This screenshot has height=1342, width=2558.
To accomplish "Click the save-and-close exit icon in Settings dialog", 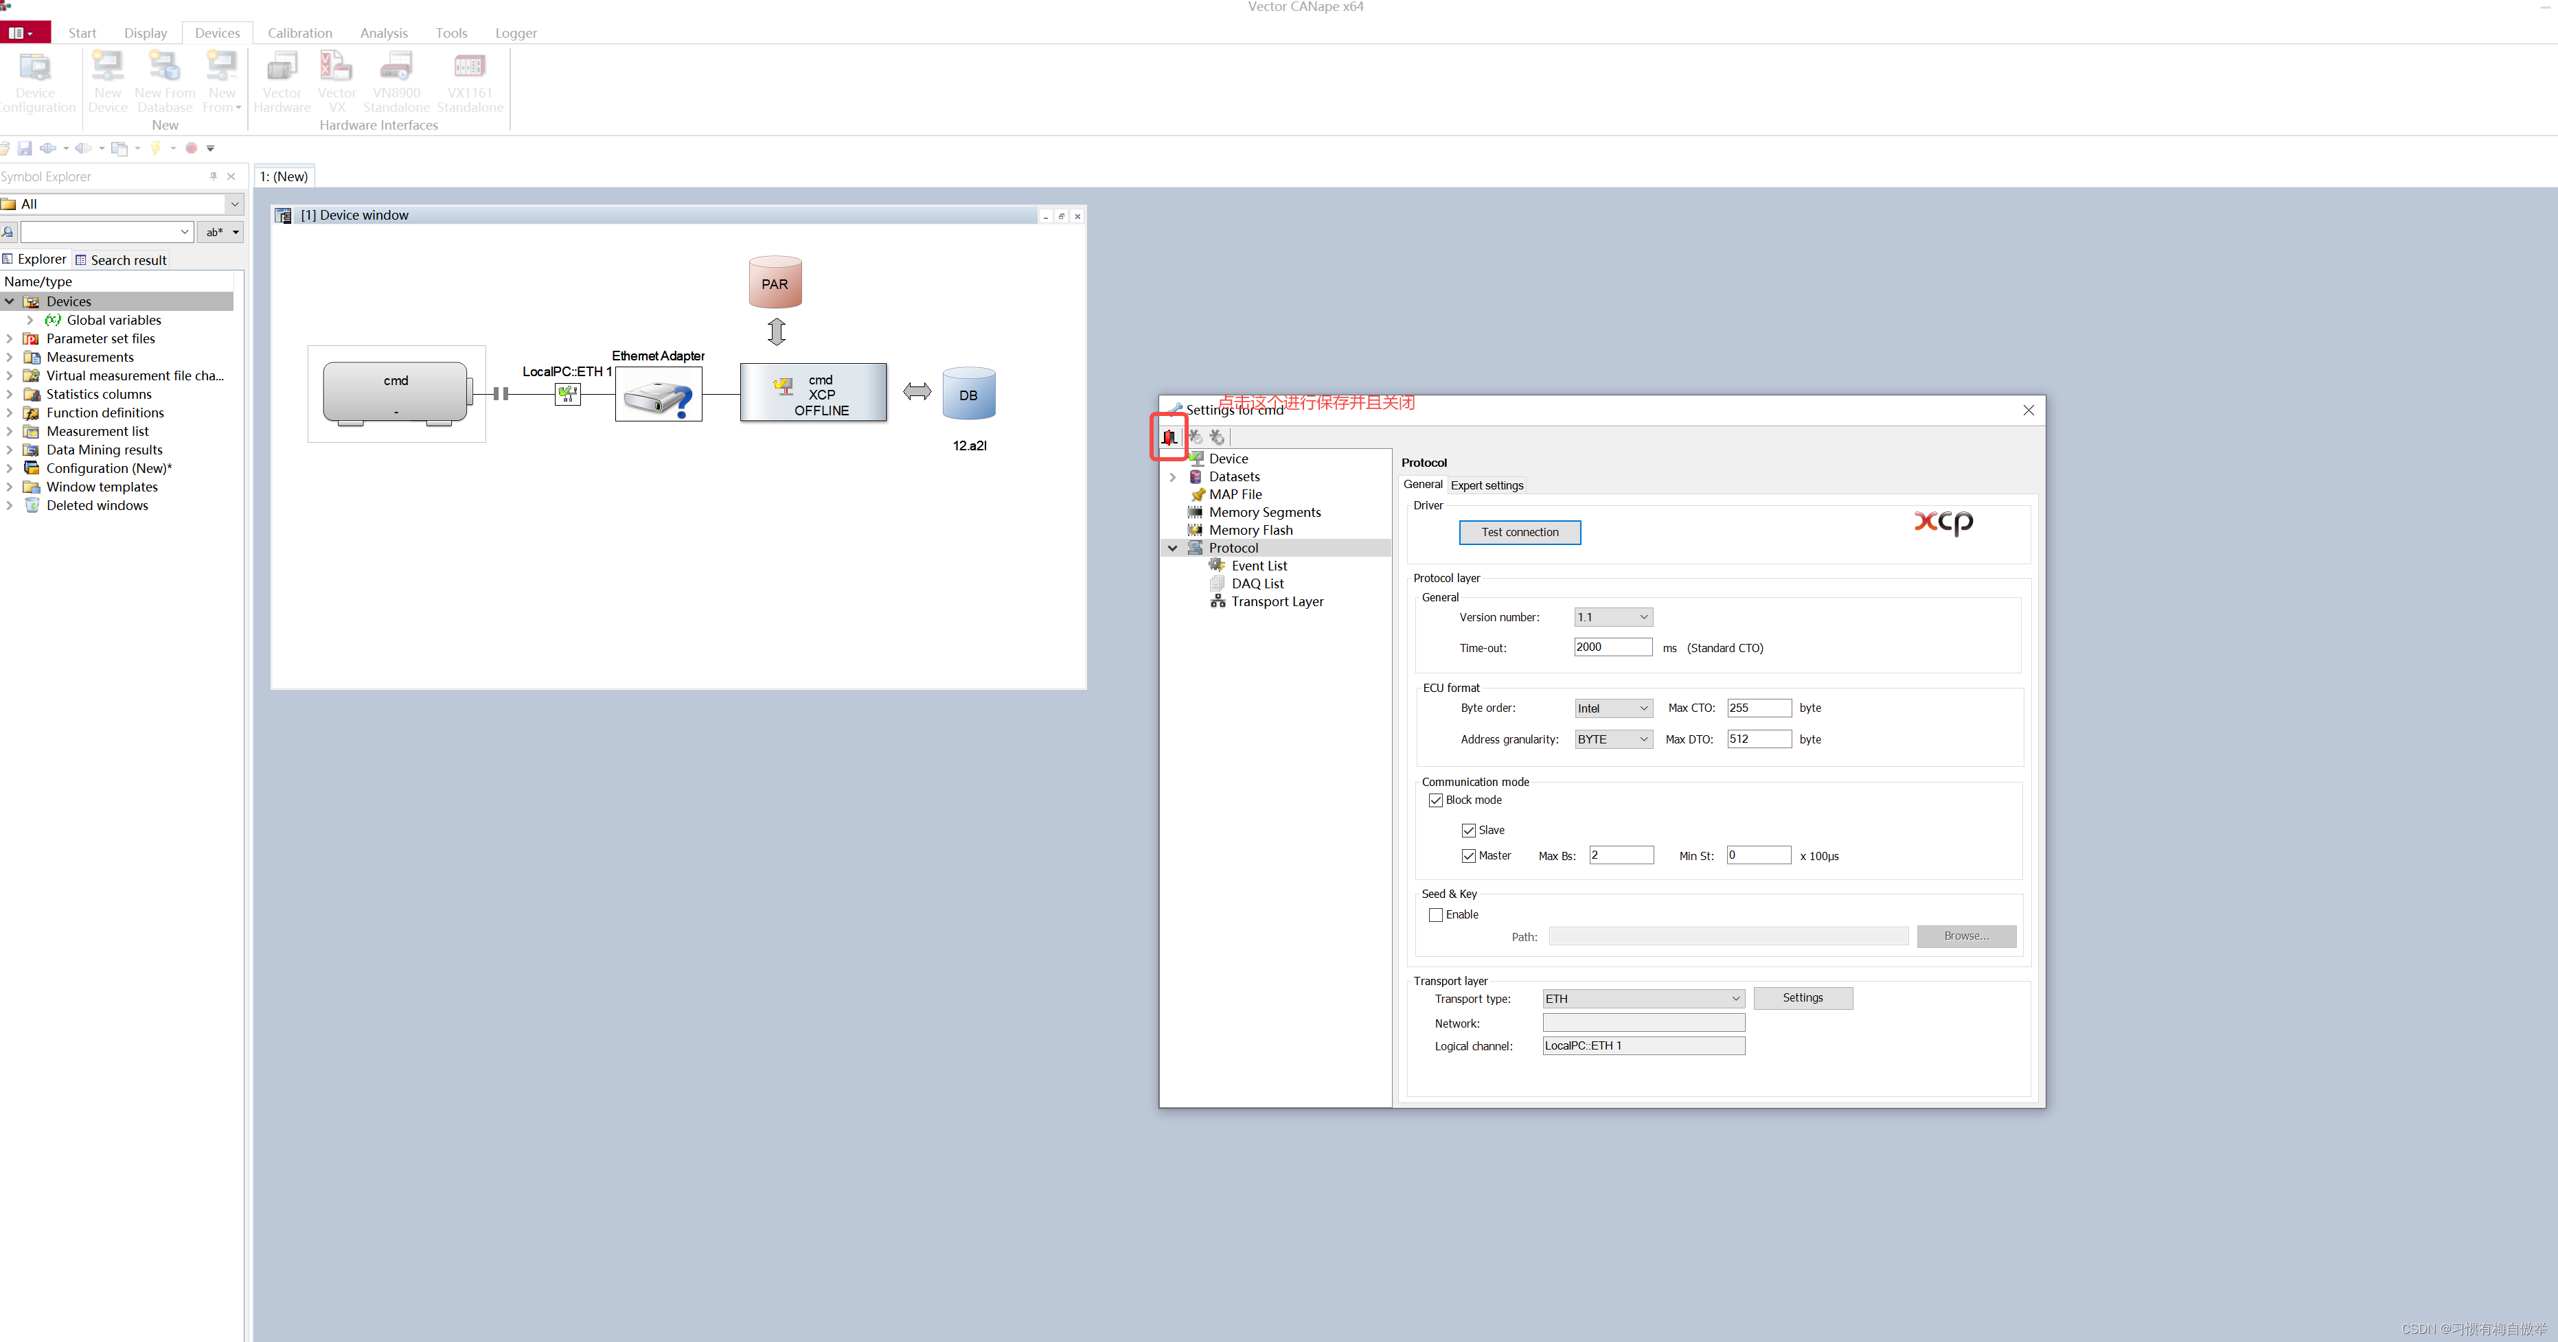I will click(x=1169, y=437).
